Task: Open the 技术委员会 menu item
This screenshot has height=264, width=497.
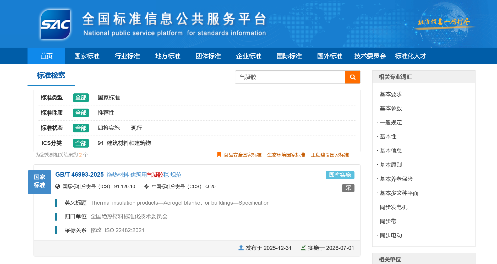Action: pyautogui.click(x=370, y=56)
